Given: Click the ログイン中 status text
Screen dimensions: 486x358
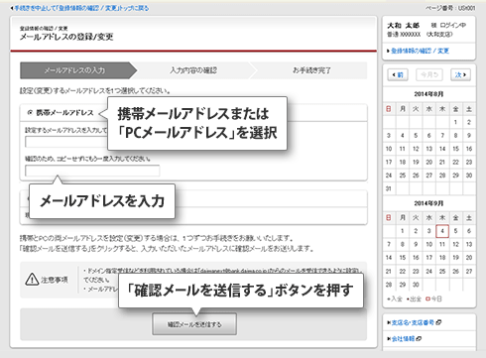Looking at the screenshot, I should click(x=453, y=25).
